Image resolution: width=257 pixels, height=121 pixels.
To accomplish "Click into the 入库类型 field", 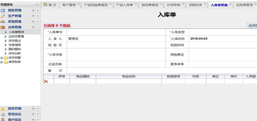I will (x=223, y=32).
